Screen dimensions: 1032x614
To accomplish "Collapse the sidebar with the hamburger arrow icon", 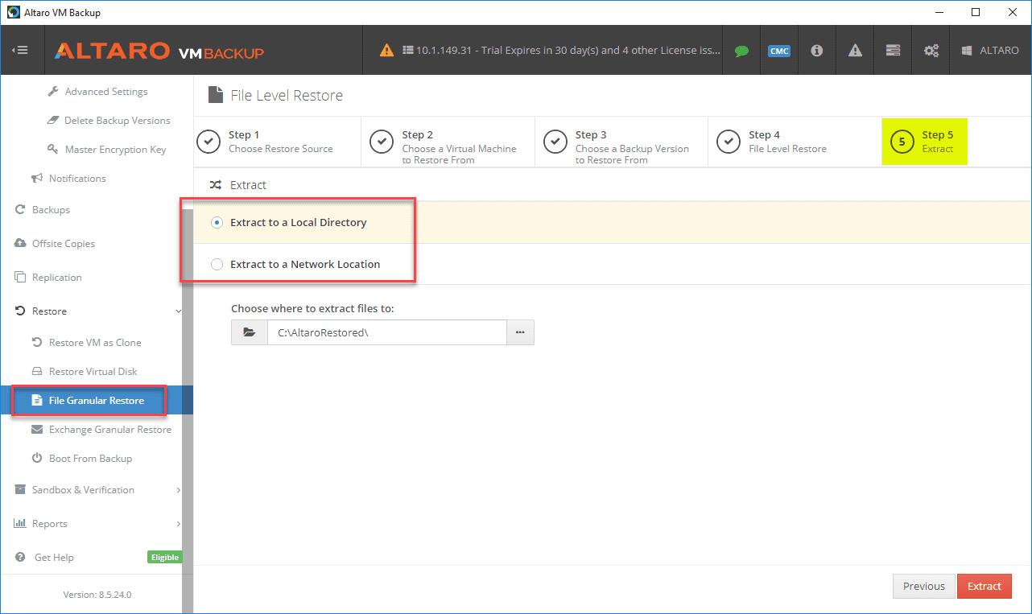I will (20, 50).
